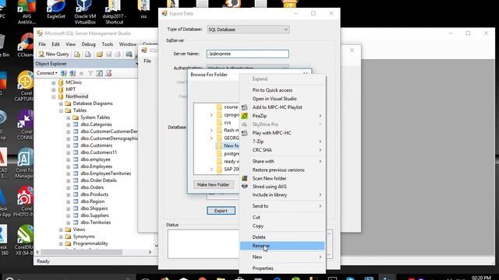The height and width of the screenshot is (280, 499).
Task: Open the File menu of SQL window
Action: pyautogui.click(x=147, y=61)
